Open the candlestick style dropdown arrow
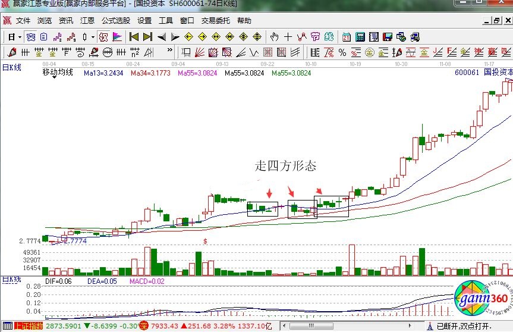This screenshot has height=332, width=513. coord(93,37)
